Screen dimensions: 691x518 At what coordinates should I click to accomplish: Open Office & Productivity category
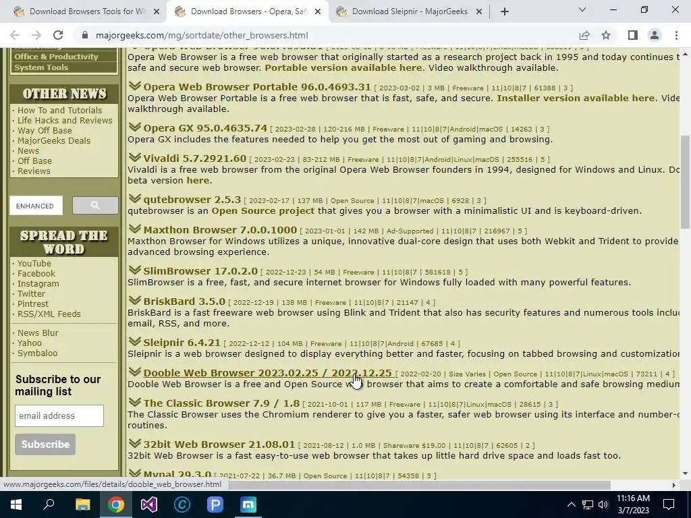(57, 57)
